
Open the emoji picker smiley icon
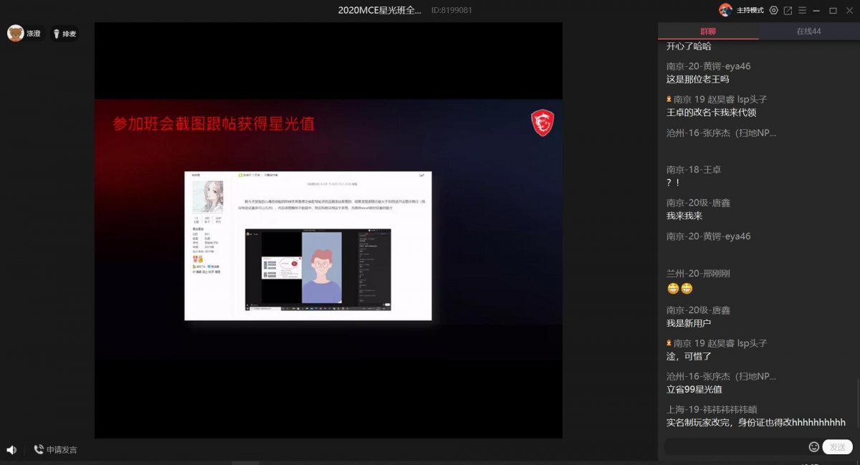click(813, 446)
